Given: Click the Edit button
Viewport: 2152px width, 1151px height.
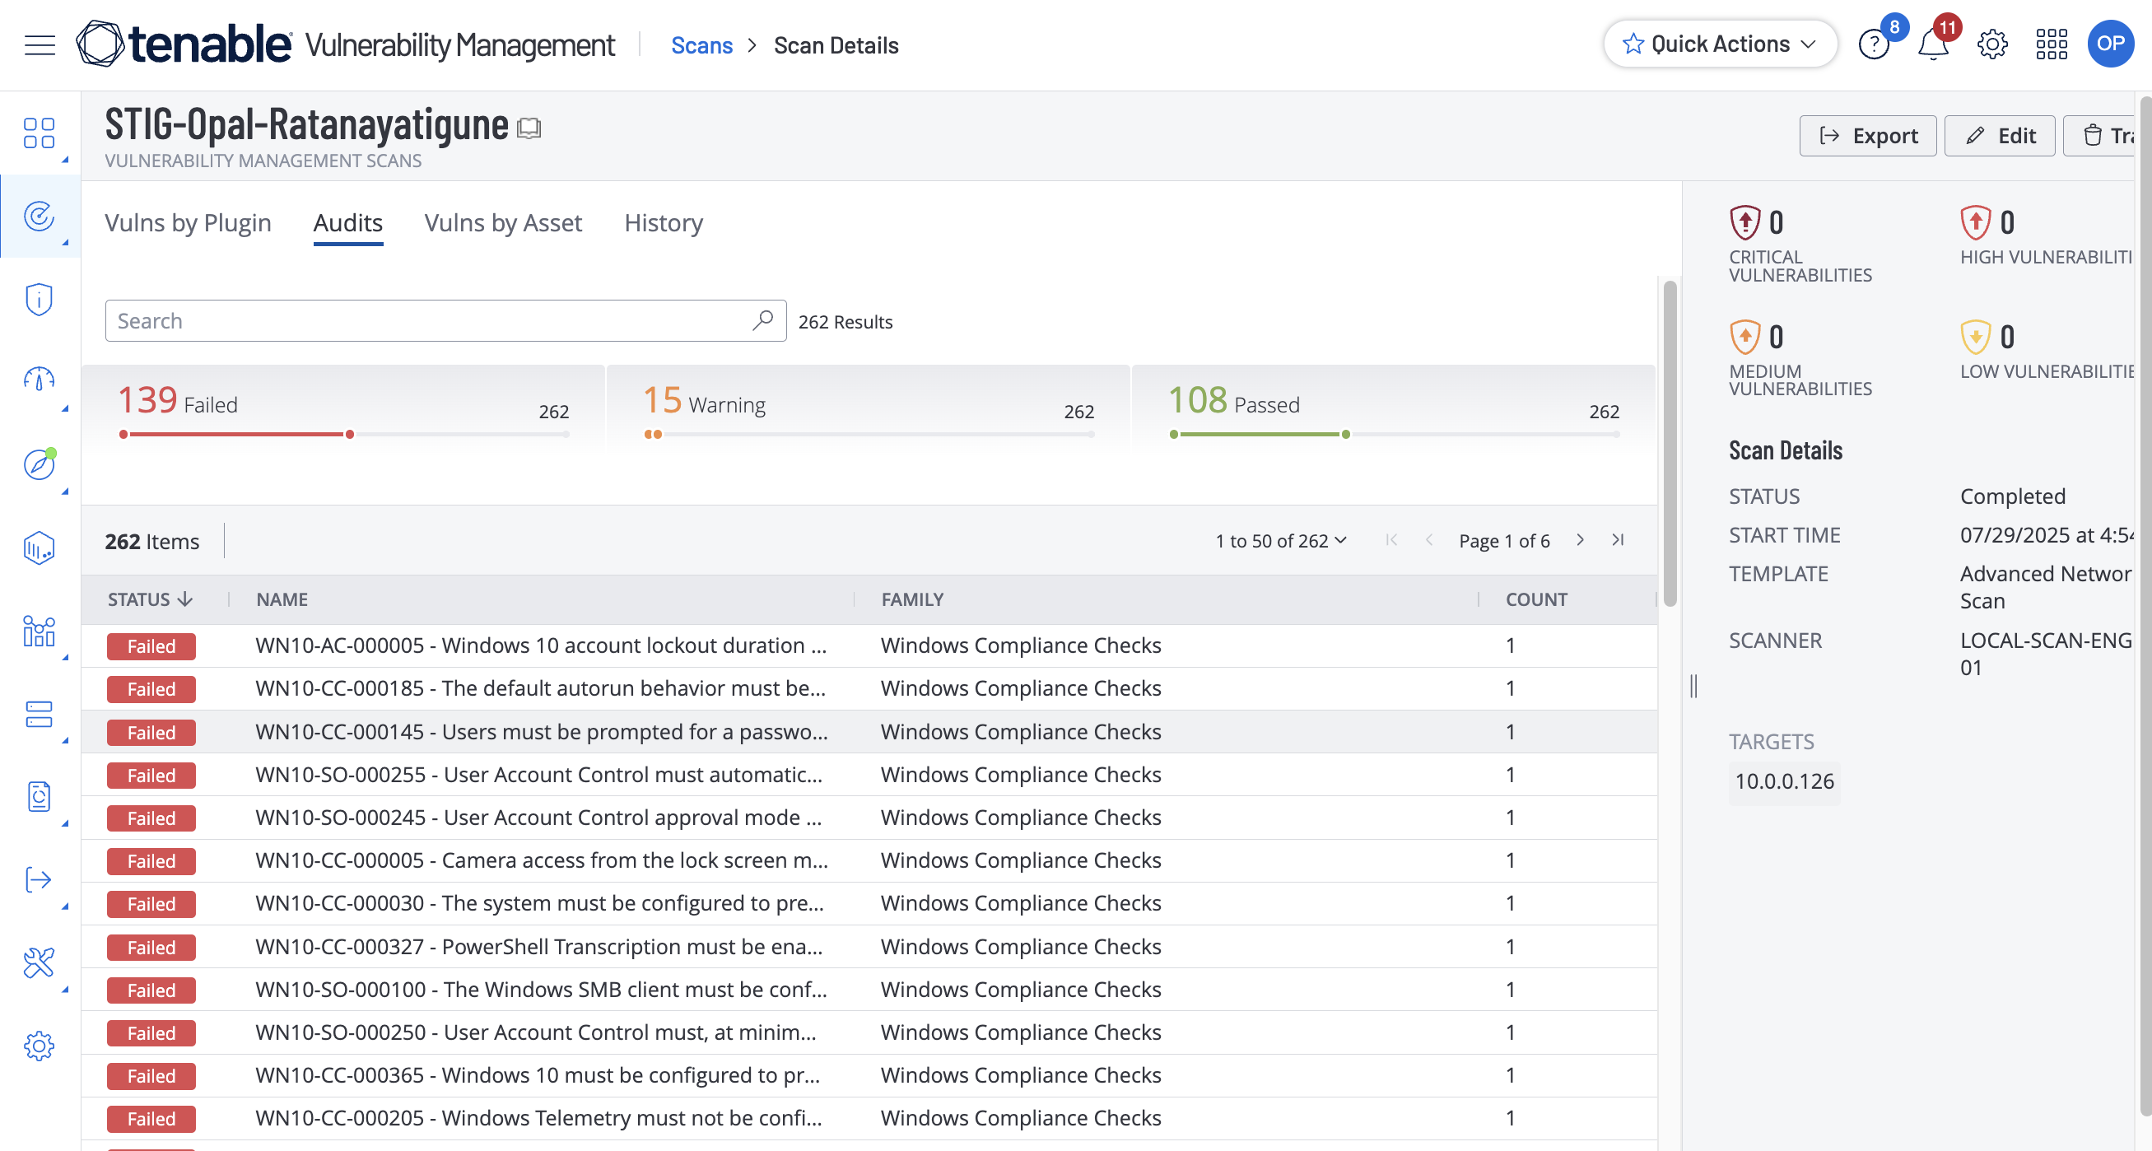Looking at the screenshot, I should pos(1999,135).
